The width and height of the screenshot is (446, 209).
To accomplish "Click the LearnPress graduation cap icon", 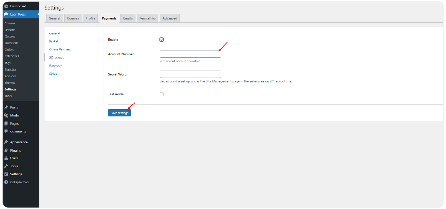I will coord(6,14).
